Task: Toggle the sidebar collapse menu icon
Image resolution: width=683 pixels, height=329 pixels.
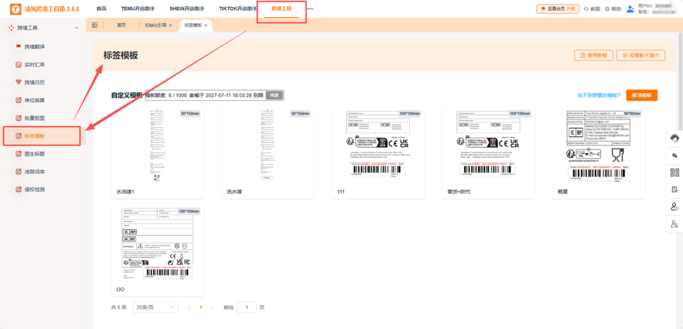Action: click(94, 25)
